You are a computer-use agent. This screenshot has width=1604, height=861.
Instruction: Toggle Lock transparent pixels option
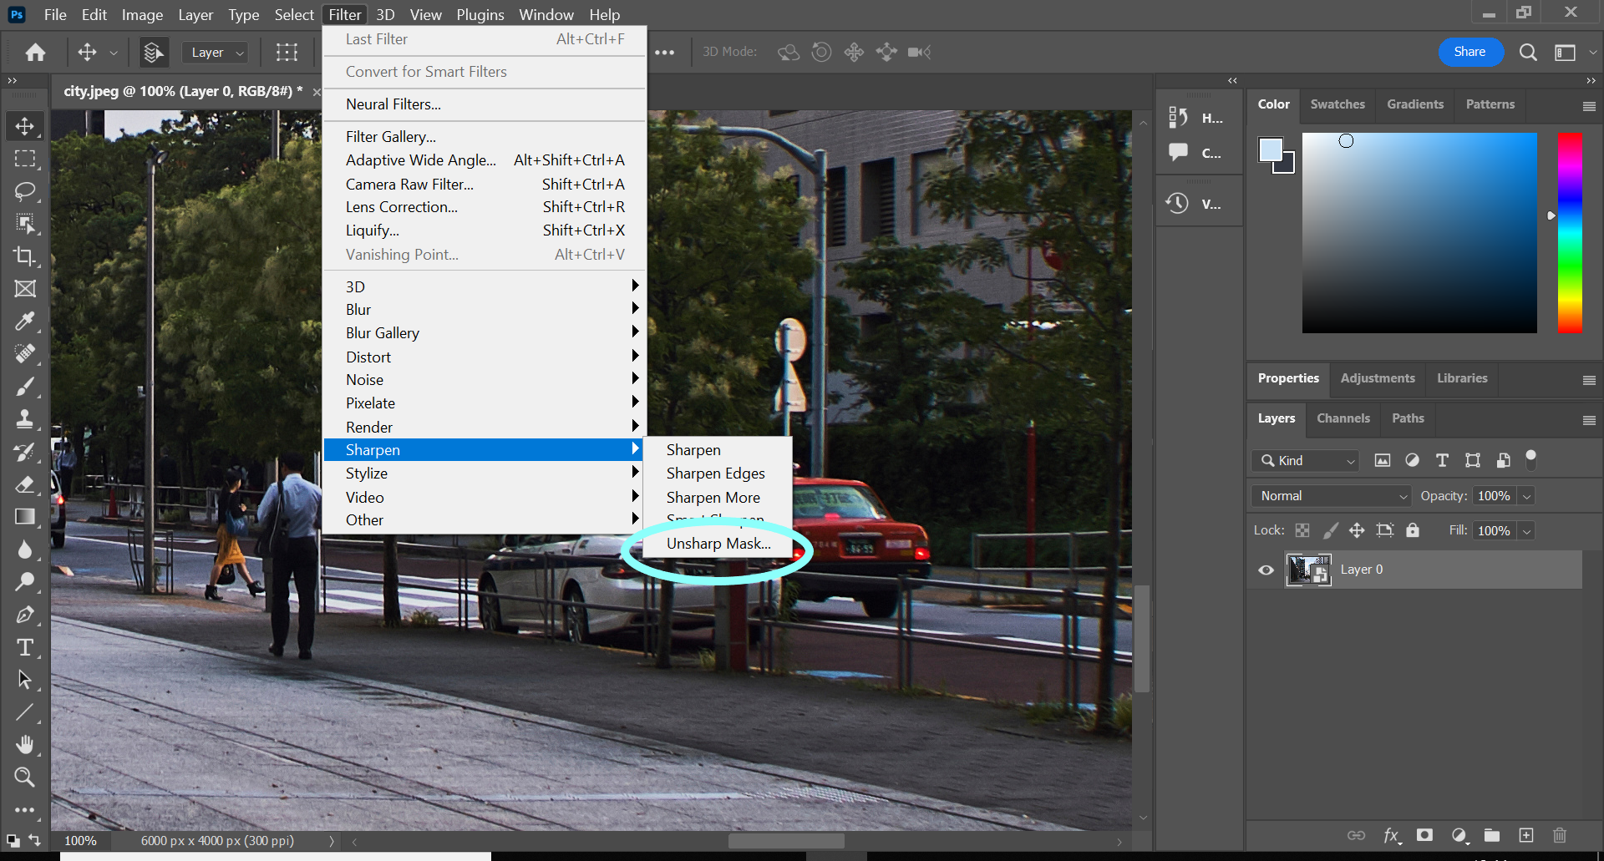(x=1302, y=530)
